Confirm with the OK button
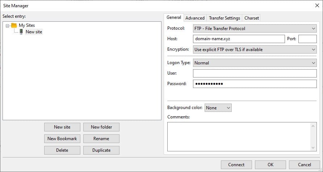This screenshot has height=172, width=323. [270, 165]
